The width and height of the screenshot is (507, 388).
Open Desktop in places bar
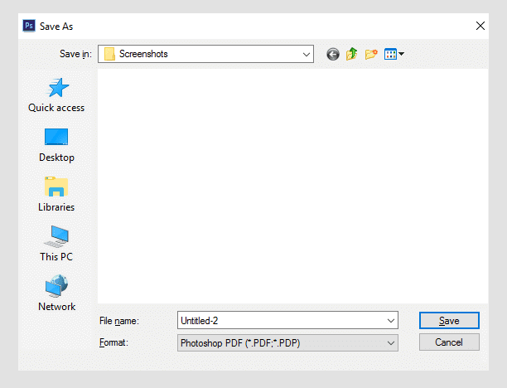click(x=56, y=145)
